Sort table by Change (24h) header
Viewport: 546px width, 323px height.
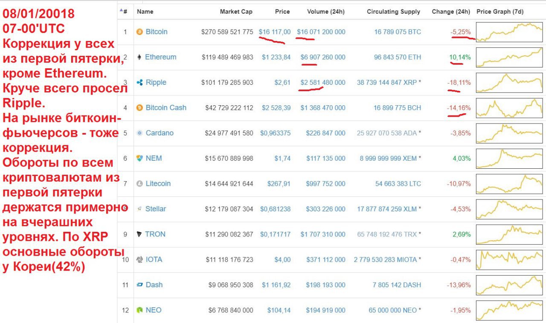pyautogui.click(x=451, y=12)
